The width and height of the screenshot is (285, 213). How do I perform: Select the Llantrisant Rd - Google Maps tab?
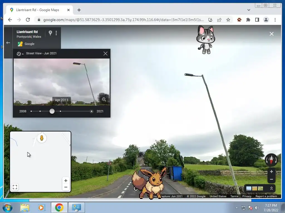click(40, 10)
